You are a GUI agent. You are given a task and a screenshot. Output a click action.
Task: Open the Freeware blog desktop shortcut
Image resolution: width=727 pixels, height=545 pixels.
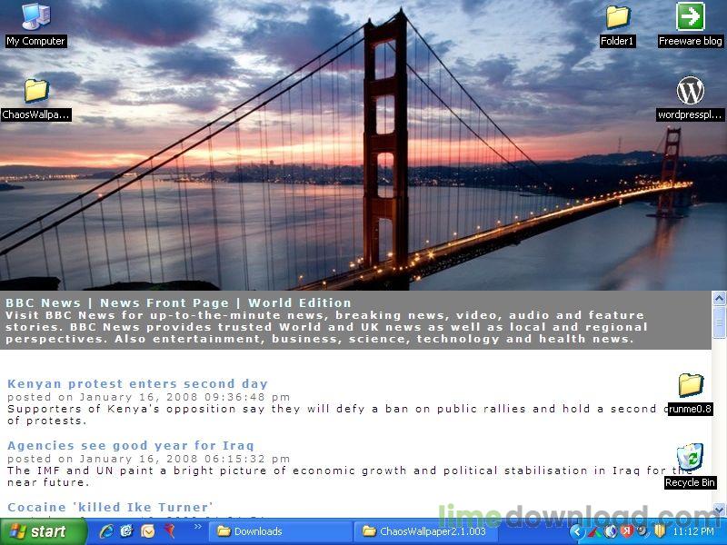tap(690, 16)
